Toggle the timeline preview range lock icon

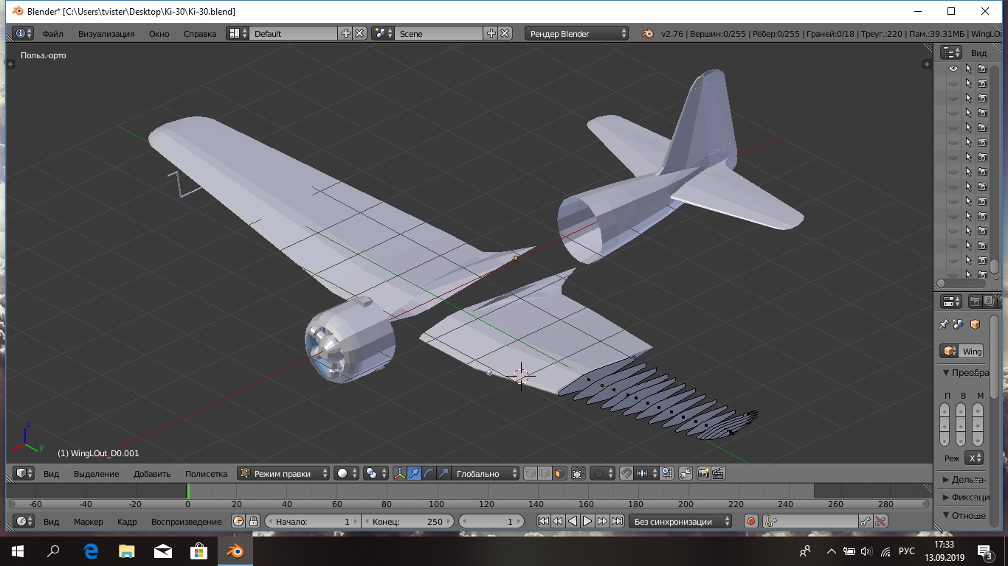click(x=253, y=522)
